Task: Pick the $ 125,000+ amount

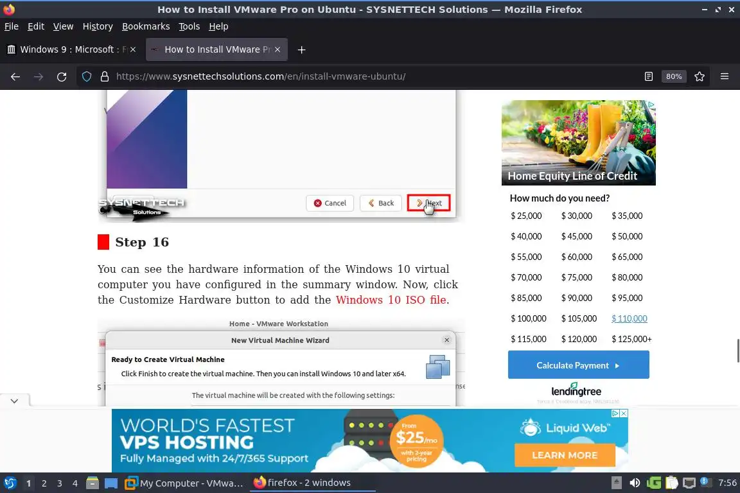Action: click(x=631, y=339)
